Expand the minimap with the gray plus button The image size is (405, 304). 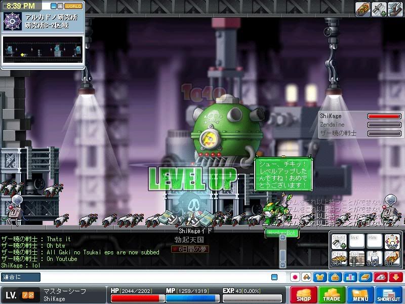60,6
